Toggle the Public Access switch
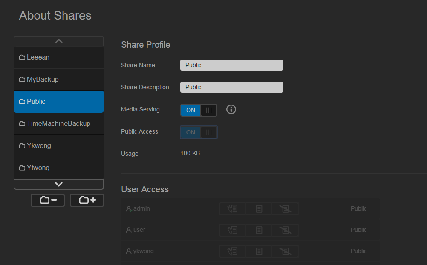 tap(199, 132)
